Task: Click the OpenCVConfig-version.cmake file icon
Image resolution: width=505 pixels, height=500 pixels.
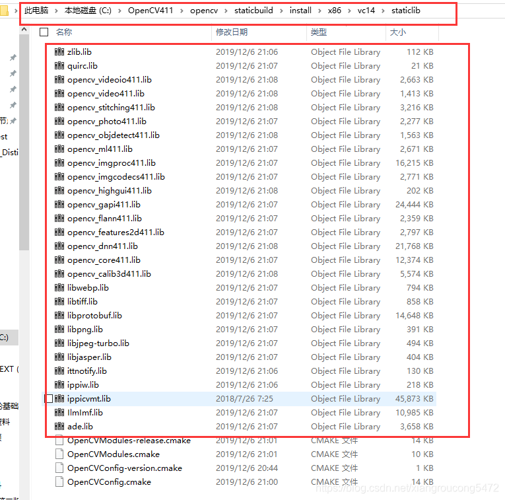Action: click(59, 468)
